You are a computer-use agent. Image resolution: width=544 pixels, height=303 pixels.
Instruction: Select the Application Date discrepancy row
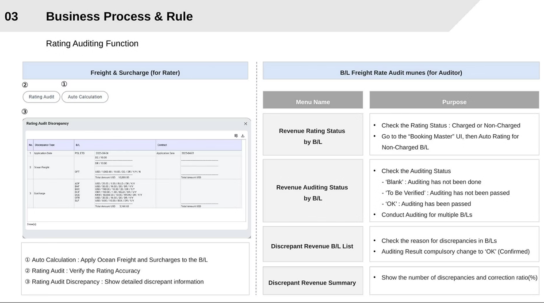[x=43, y=153]
